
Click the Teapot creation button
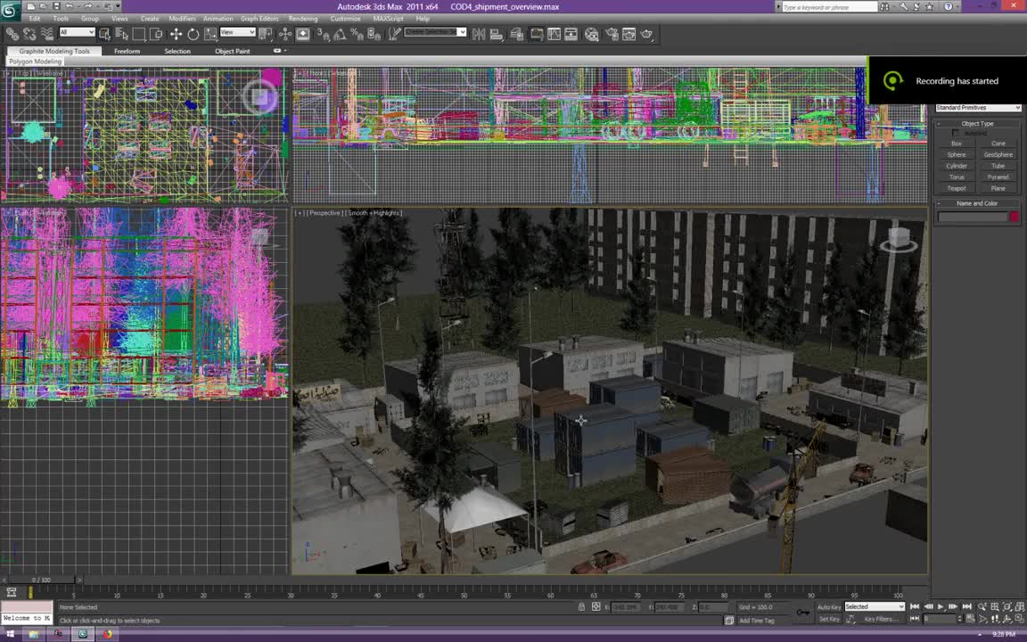[x=956, y=188]
